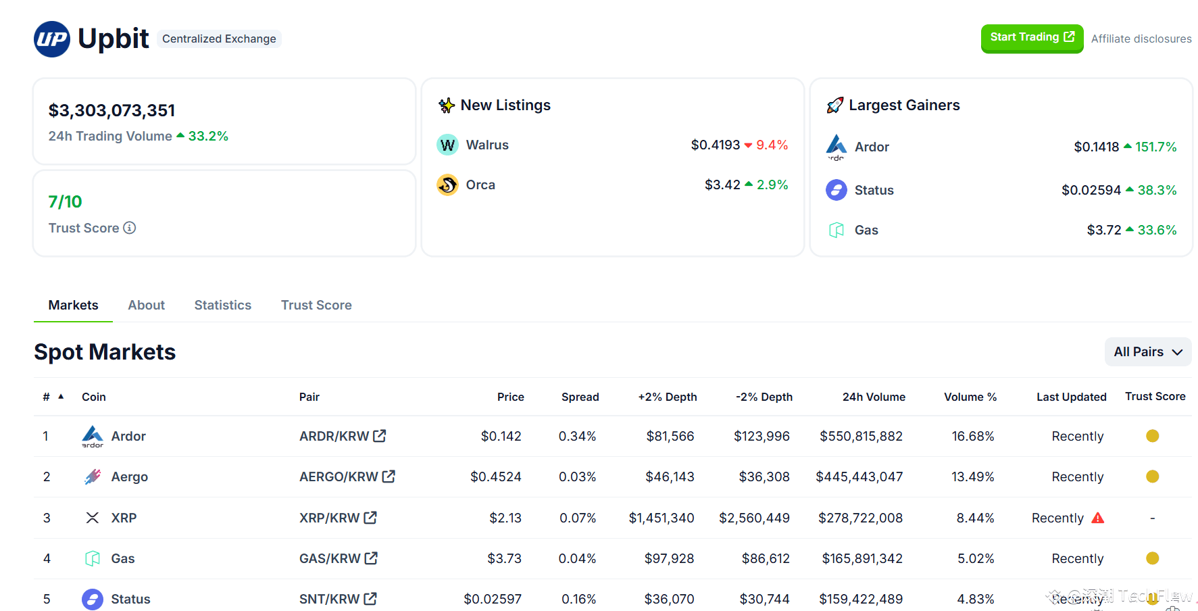Open external link icon beside GAS/KRW
Screen dimensions: 1198x611
pos(371,558)
